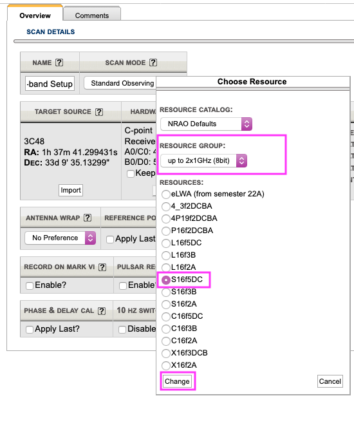Select eLWA (from semester 22A) resource
The image size is (354, 436).
(x=166, y=194)
